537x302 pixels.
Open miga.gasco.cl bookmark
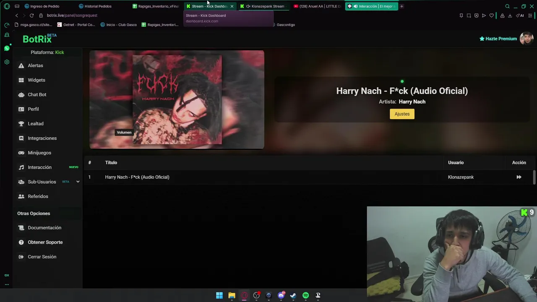33,25
